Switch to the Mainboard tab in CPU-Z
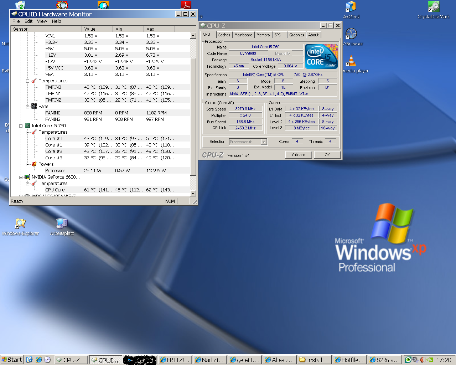Image resolution: width=456 pixels, height=365 pixels. click(x=243, y=35)
